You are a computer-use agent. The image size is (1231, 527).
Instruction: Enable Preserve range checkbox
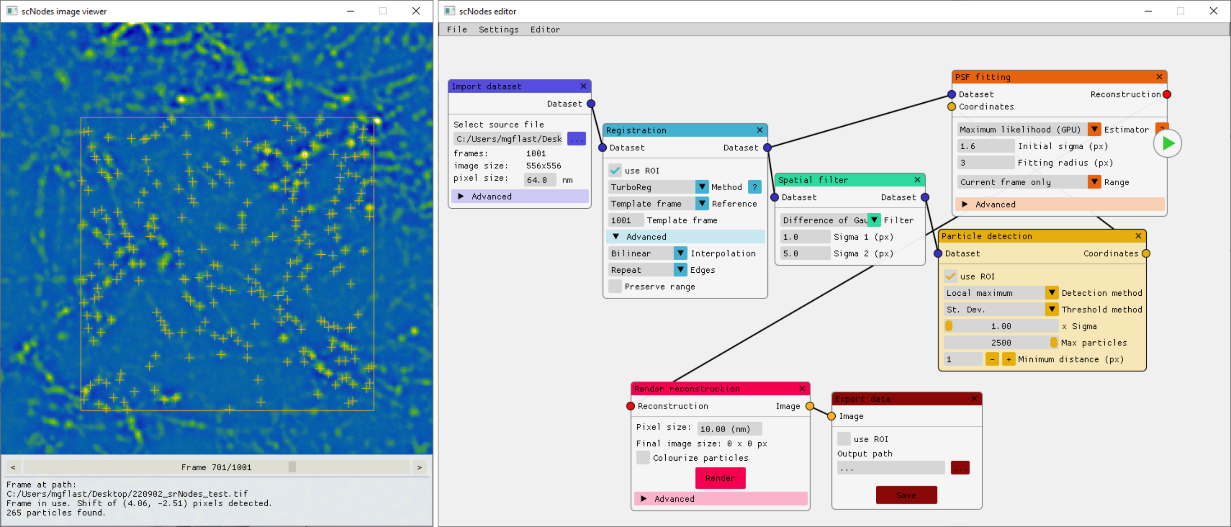[x=615, y=287]
